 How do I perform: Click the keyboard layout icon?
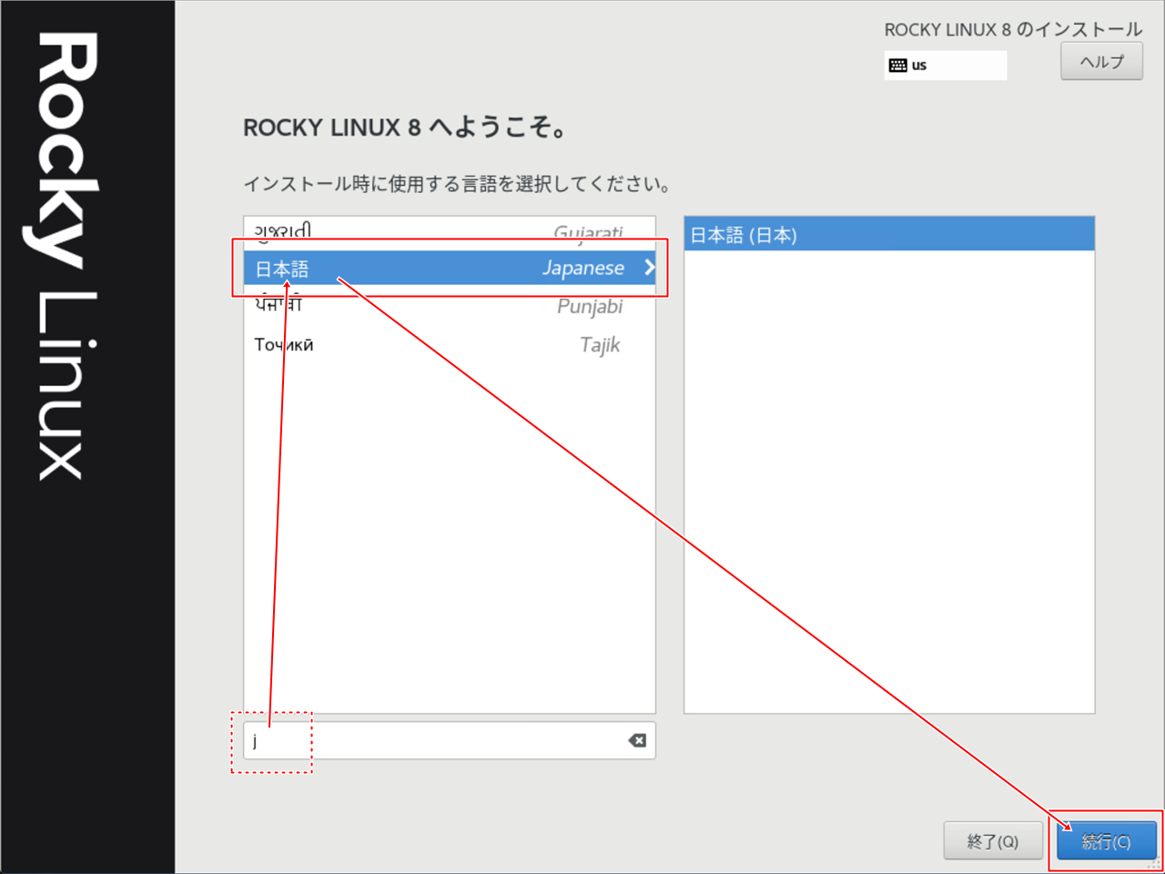click(x=897, y=66)
